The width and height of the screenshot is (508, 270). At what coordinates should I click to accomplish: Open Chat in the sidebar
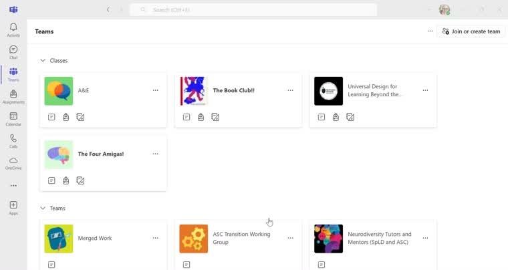pyautogui.click(x=13, y=51)
